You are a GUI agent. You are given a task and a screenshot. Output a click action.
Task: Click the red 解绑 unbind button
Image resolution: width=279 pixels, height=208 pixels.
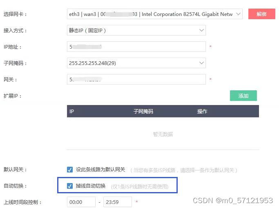pyautogui.click(x=261, y=14)
